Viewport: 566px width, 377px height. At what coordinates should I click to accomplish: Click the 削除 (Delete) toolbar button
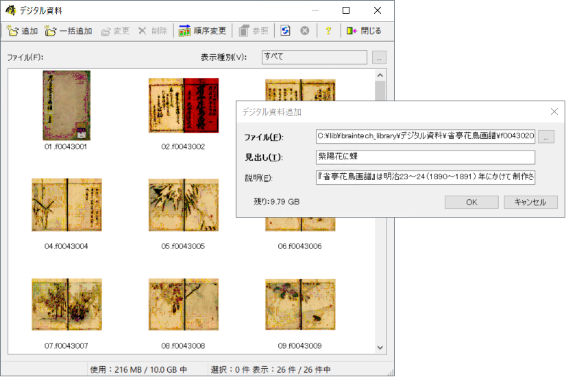tap(153, 31)
